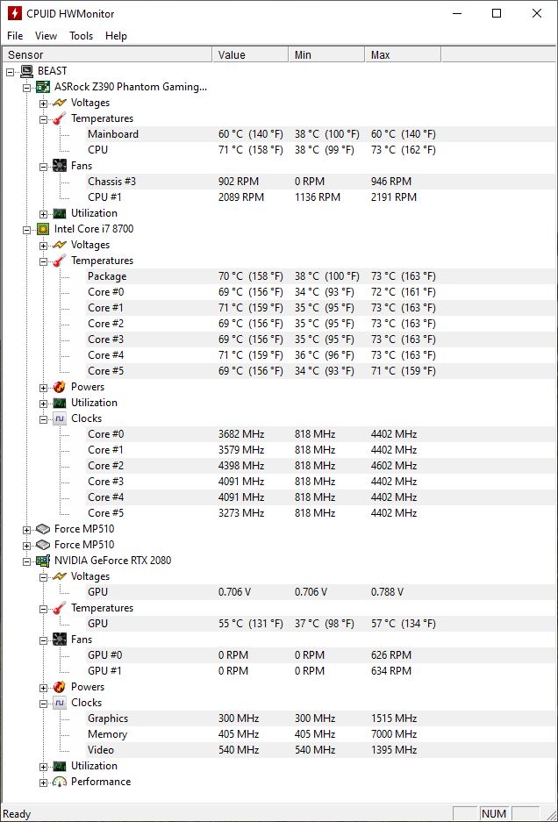Click the BEAST computer icon
558x822 pixels.
click(26, 71)
